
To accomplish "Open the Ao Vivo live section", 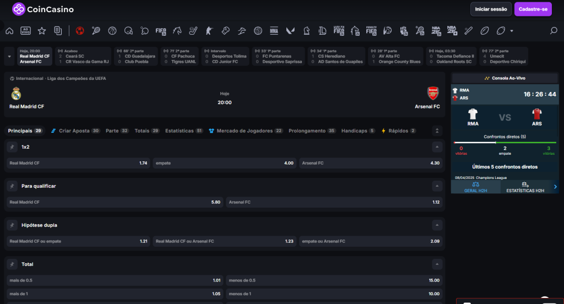I will [25, 31].
